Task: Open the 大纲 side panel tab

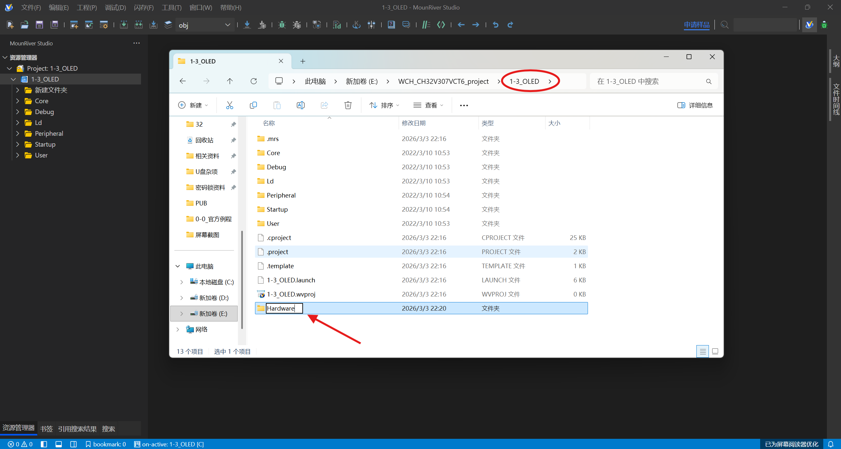Action: 836,61
